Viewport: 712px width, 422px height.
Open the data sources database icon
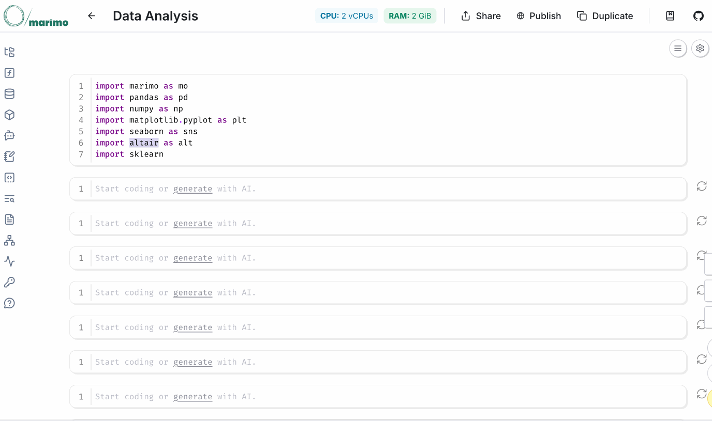tap(9, 94)
